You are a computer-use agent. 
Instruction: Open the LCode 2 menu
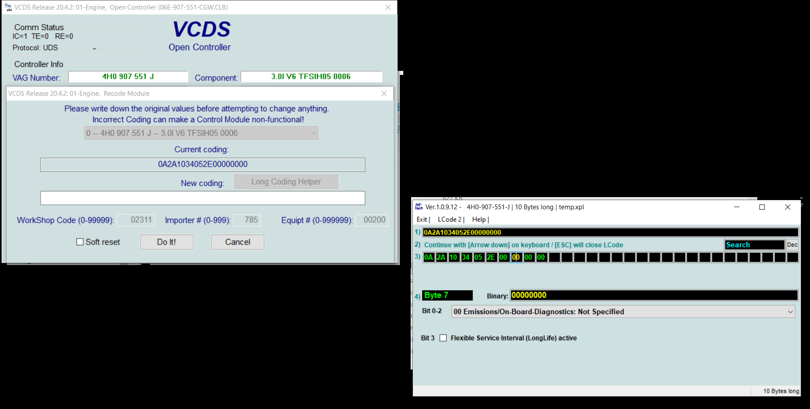(450, 220)
